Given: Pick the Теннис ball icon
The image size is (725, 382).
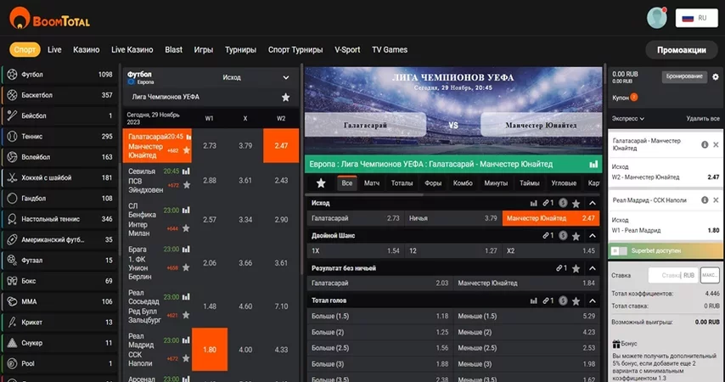Looking at the screenshot, I should coord(13,136).
